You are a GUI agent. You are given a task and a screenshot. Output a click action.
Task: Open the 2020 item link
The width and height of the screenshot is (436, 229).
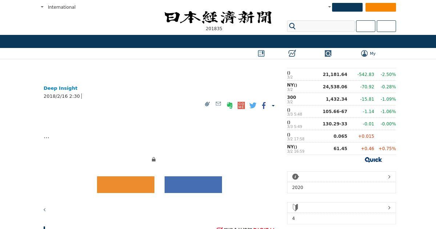coord(298,188)
